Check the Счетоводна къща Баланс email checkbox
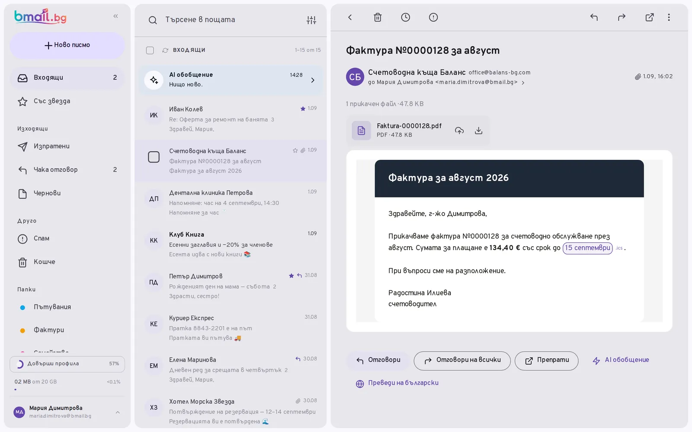 pyautogui.click(x=154, y=157)
